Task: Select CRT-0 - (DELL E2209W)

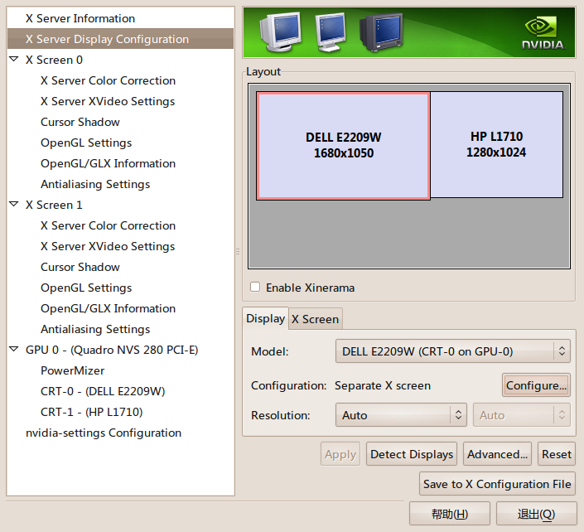Action: tap(103, 391)
